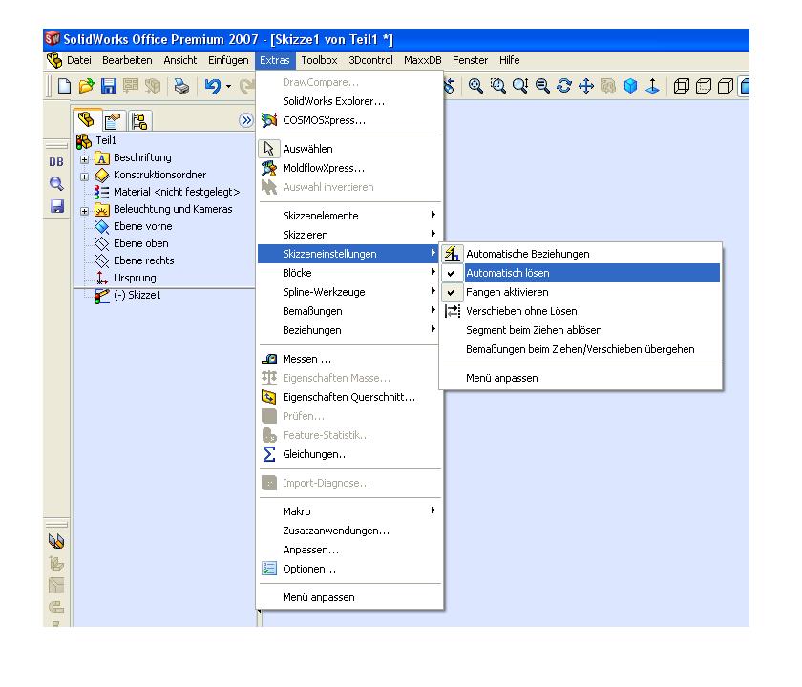This screenshot has width=802, height=687.
Task: Click the Zoom to Fit magnifier icon
Action: 475,86
